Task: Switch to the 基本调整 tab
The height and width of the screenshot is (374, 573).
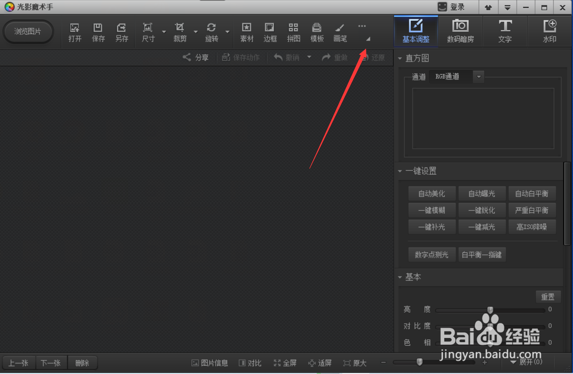Action: [416, 31]
